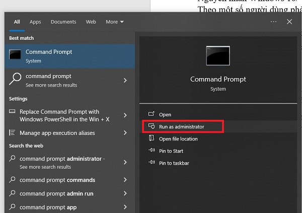Open 'command prompt commands' web suggestion
This screenshot has height=213, width=302.
pyautogui.click(x=70, y=180)
